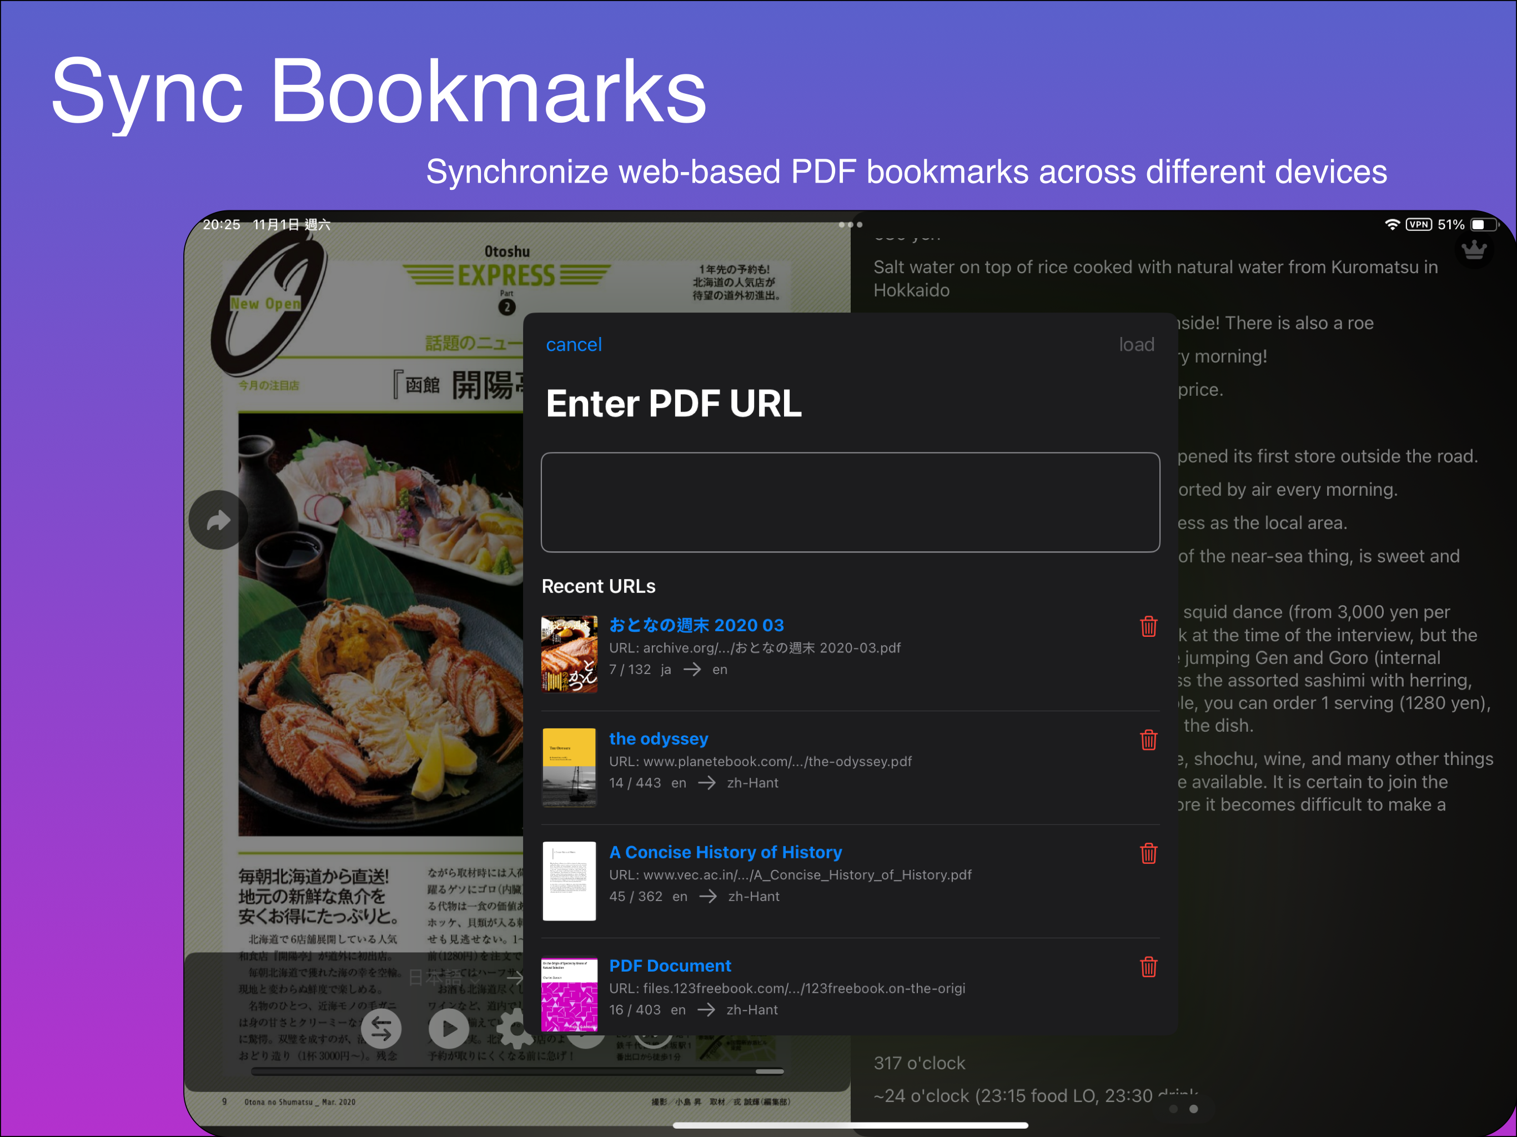Select the おとなの週末 magazine cover thumbnail
The image size is (1517, 1137).
tap(569, 654)
